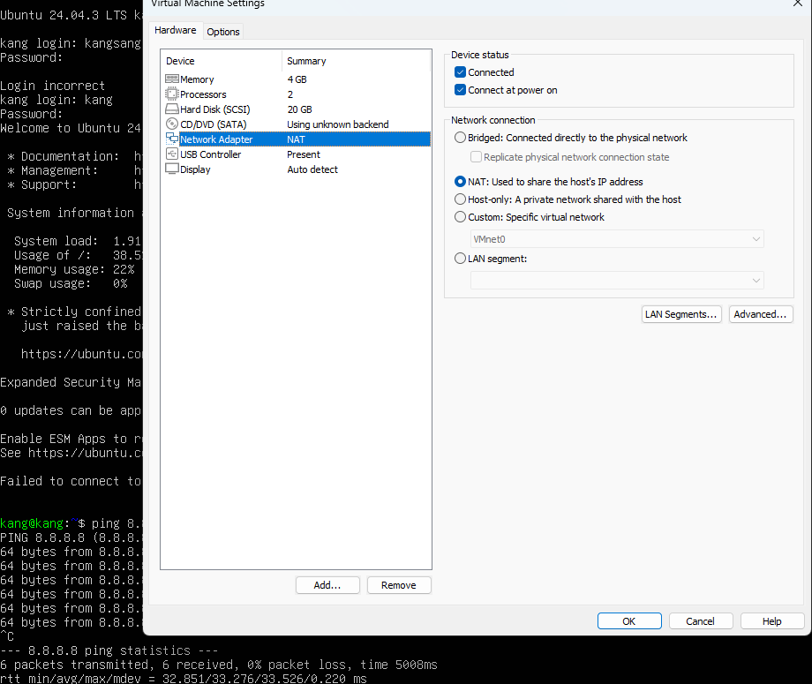Click the Hard Disk (SCSI) icon

(x=172, y=109)
